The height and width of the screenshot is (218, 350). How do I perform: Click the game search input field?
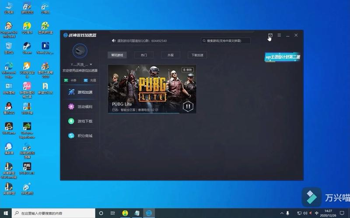[x=226, y=41]
